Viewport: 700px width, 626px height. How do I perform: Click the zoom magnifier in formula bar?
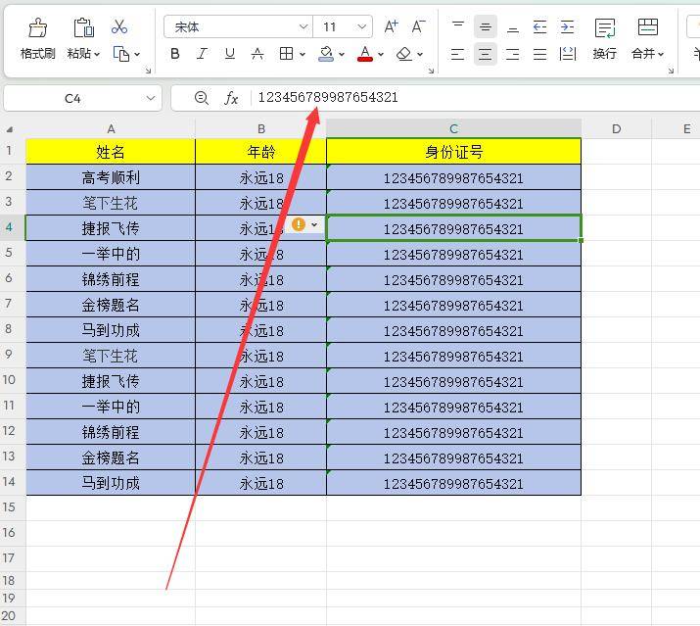202,98
